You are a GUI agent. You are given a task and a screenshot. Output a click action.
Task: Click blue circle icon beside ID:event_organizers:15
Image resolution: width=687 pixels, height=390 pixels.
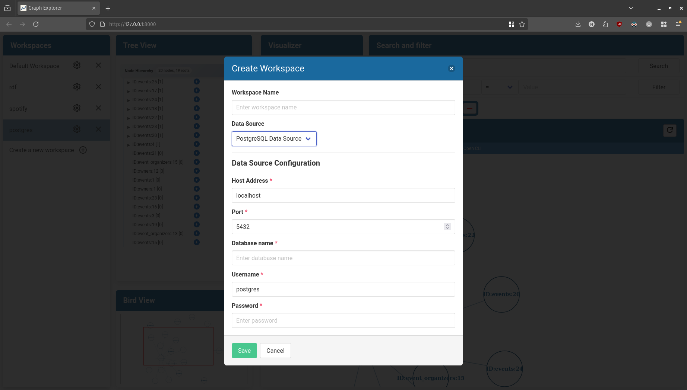(x=197, y=162)
